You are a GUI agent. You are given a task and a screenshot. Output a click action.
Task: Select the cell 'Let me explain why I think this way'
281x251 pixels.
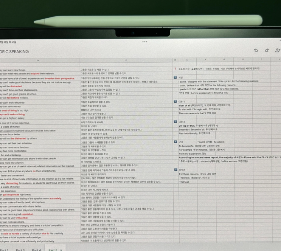point(203,93)
